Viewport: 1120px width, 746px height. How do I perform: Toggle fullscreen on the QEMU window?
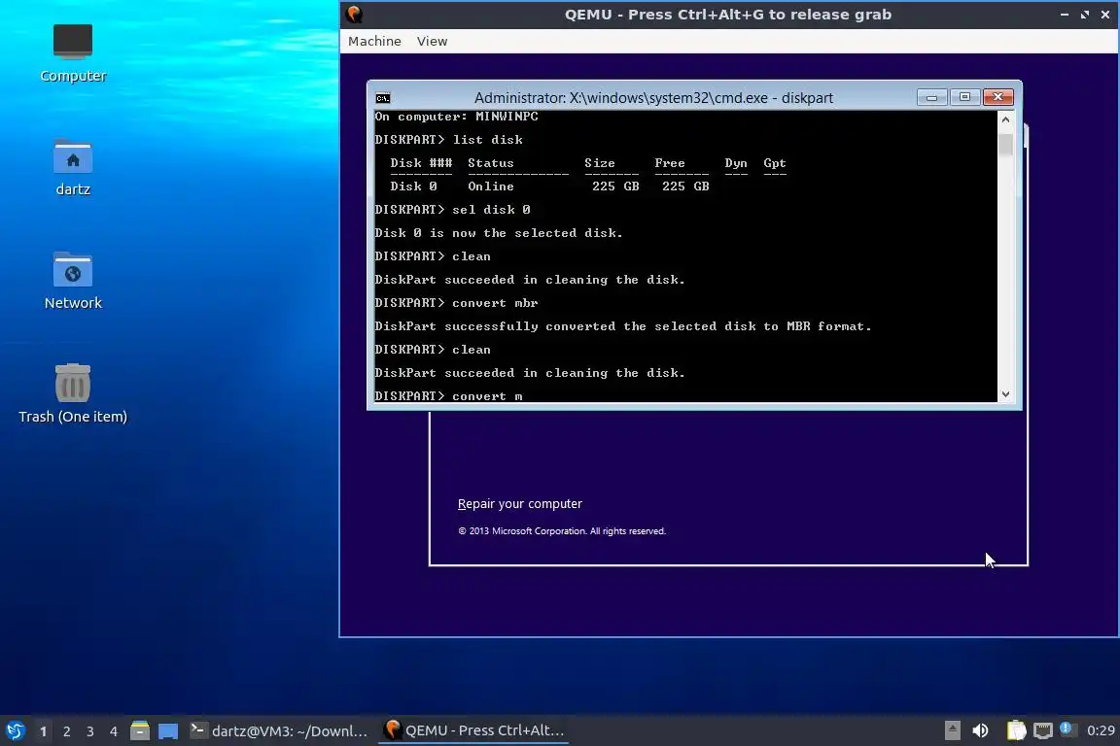(x=1085, y=15)
